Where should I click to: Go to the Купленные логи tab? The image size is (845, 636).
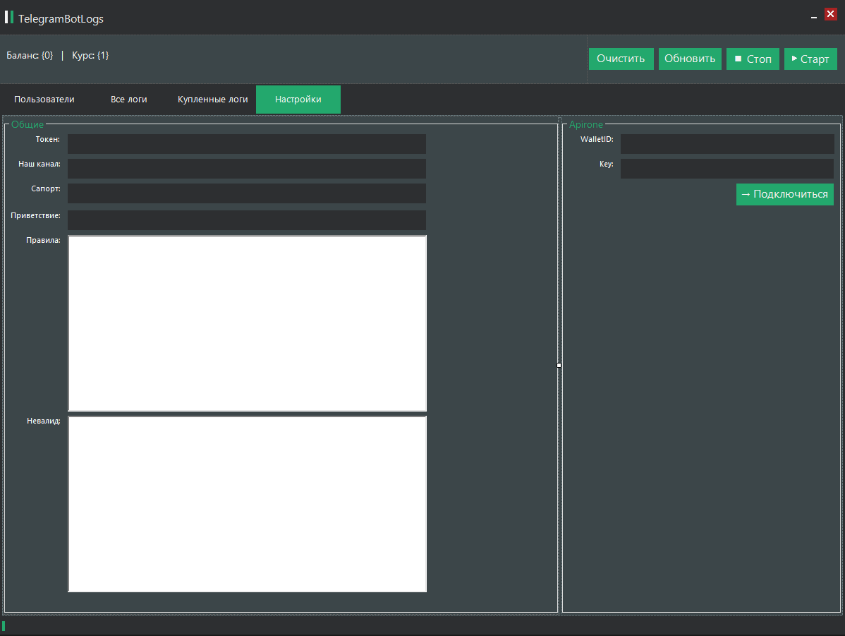(213, 100)
